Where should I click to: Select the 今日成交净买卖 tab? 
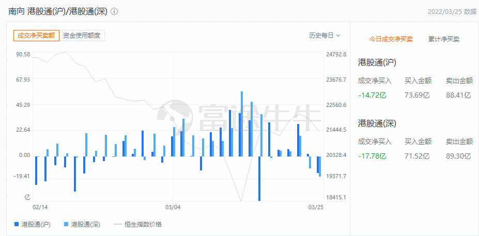[391, 39]
